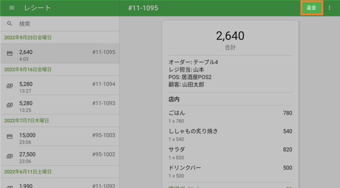The image size is (340, 188).
Task: Click cash icon of receipt #11-1093
Action: pos(10,105)
